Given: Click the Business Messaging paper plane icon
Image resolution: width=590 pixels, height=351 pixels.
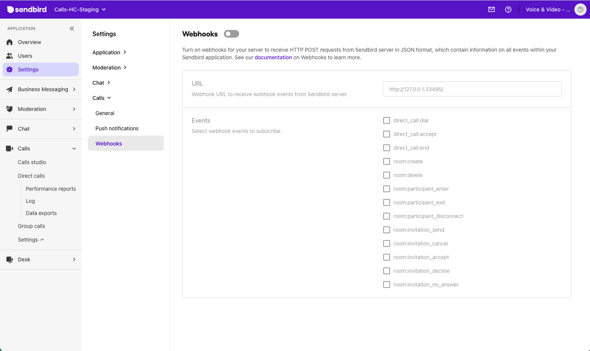Looking at the screenshot, I should (x=10, y=89).
